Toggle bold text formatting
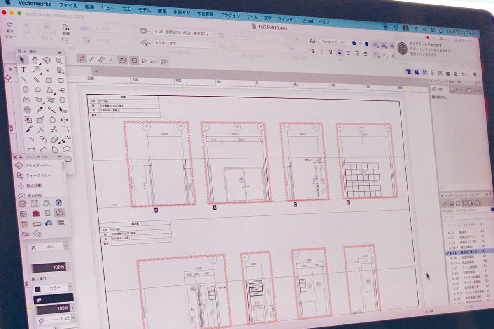This screenshot has width=494, height=329. [313, 51]
